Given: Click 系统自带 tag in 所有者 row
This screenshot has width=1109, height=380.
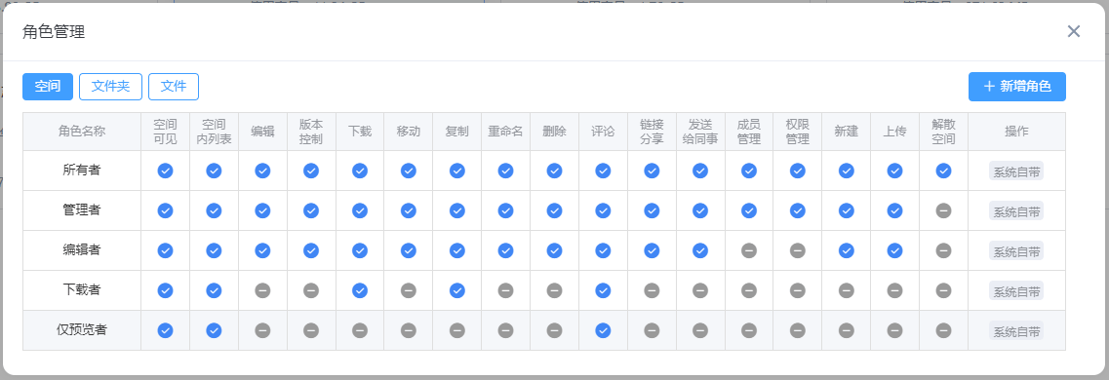Looking at the screenshot, I should point(1016,171).
